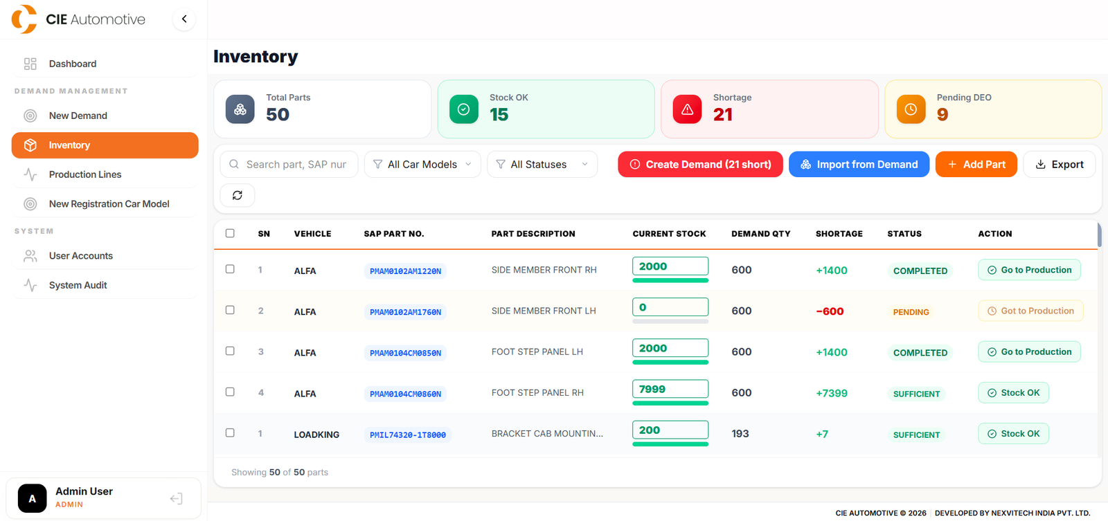Click the funnel icon on All Car Models

point(377,164)
